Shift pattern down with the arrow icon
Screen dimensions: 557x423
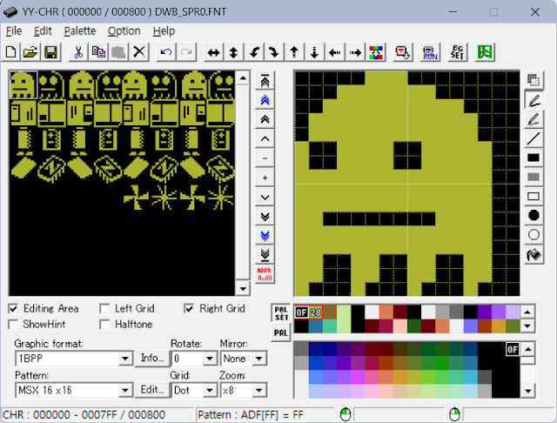tap(314, 52)
